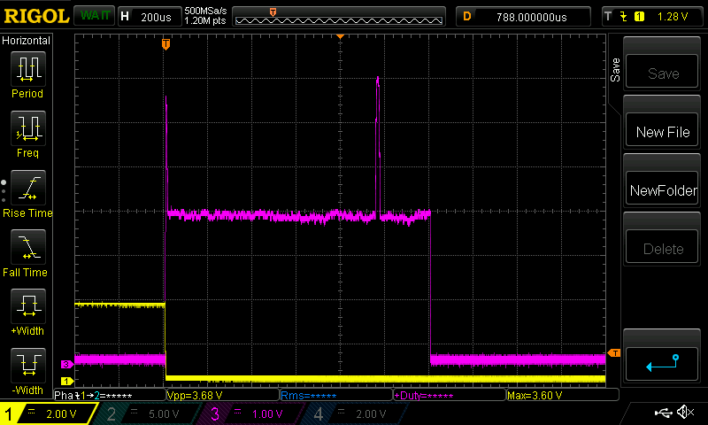Choose the Fall Time measurement
This screenshot has width=708, height=425.
pos(27,249)
